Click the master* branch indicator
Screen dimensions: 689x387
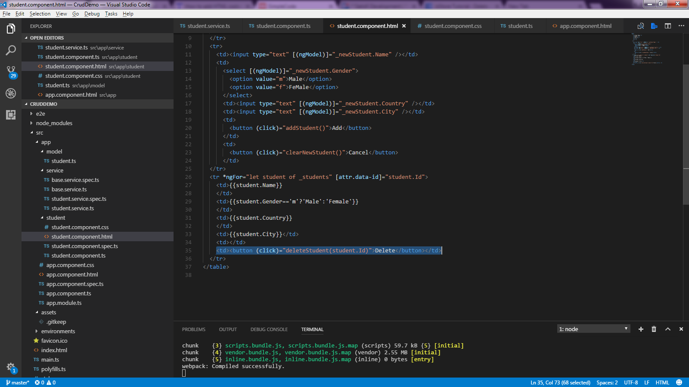tap(17, 382)
